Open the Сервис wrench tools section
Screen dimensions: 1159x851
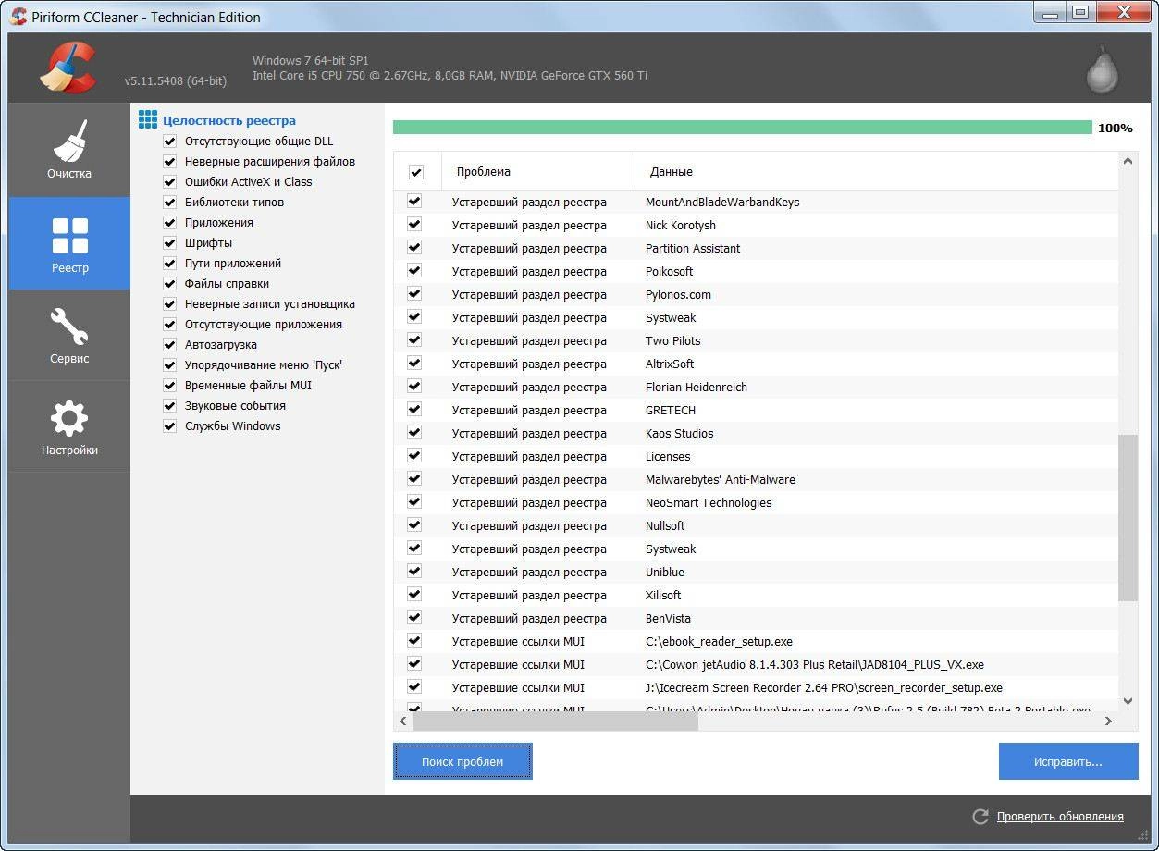[x=69, y=335]
